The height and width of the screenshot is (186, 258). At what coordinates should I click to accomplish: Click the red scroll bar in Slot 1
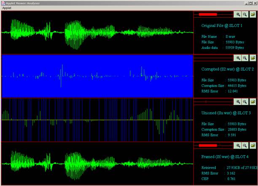208,14
